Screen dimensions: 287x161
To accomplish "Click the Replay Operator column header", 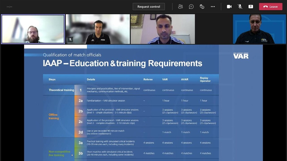I will (x=205, y=79).
